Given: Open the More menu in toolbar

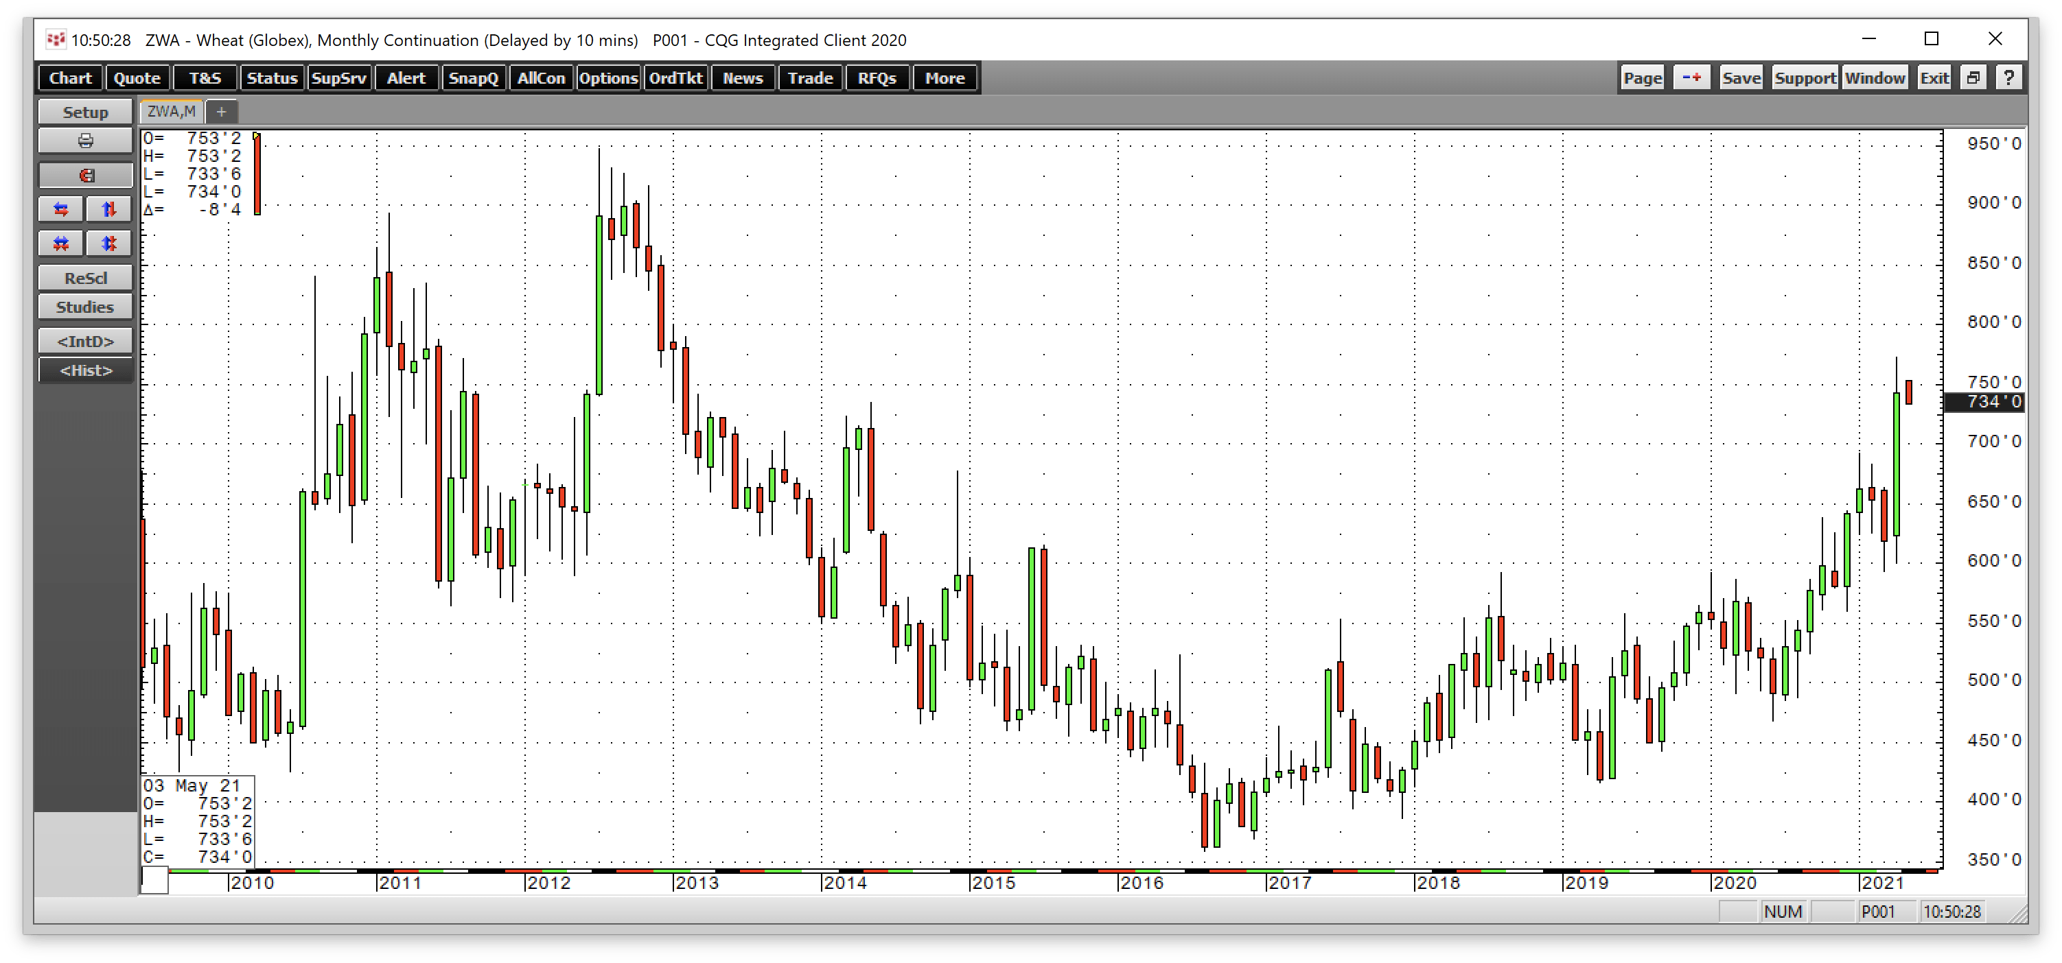Looking at the screenshot, I should (x=945, y=78).
